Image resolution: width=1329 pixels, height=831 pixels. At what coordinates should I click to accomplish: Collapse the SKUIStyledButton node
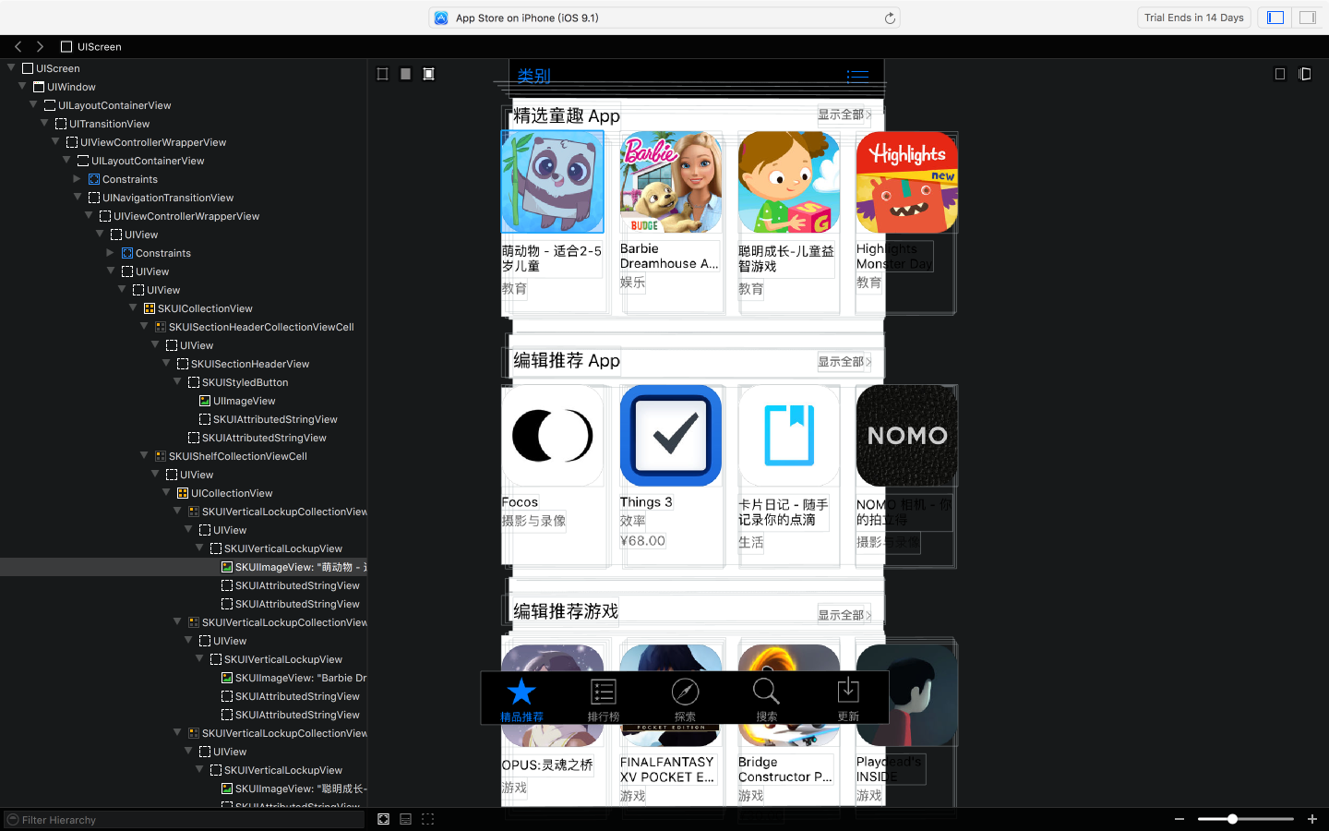click(177, 381)
